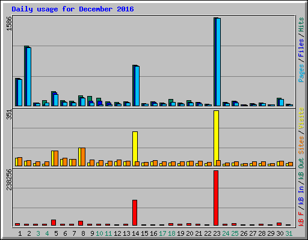308x240 pixels.
Task: Click the 'kB F' legend label
Action: tap(301, 219)
